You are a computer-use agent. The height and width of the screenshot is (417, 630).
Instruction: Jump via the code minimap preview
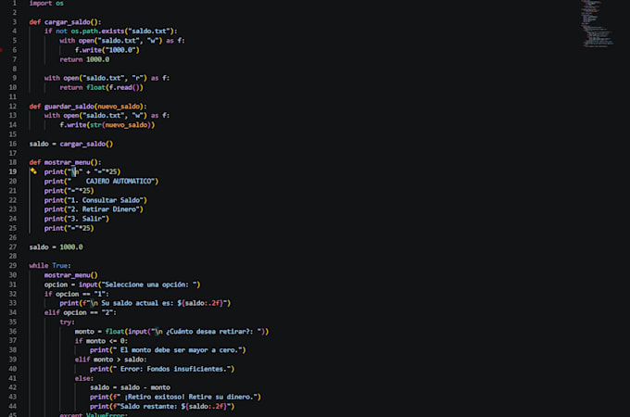[597, 23]
